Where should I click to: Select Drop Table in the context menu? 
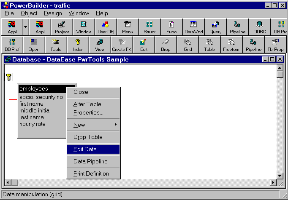93,137
